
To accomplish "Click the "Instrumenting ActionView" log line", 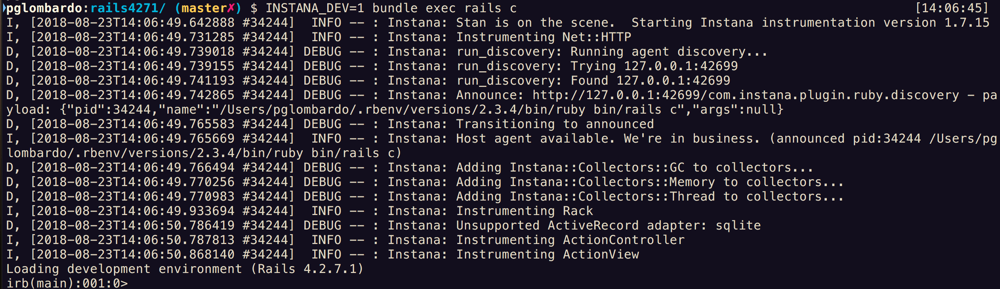I will [x=547, y=254].
